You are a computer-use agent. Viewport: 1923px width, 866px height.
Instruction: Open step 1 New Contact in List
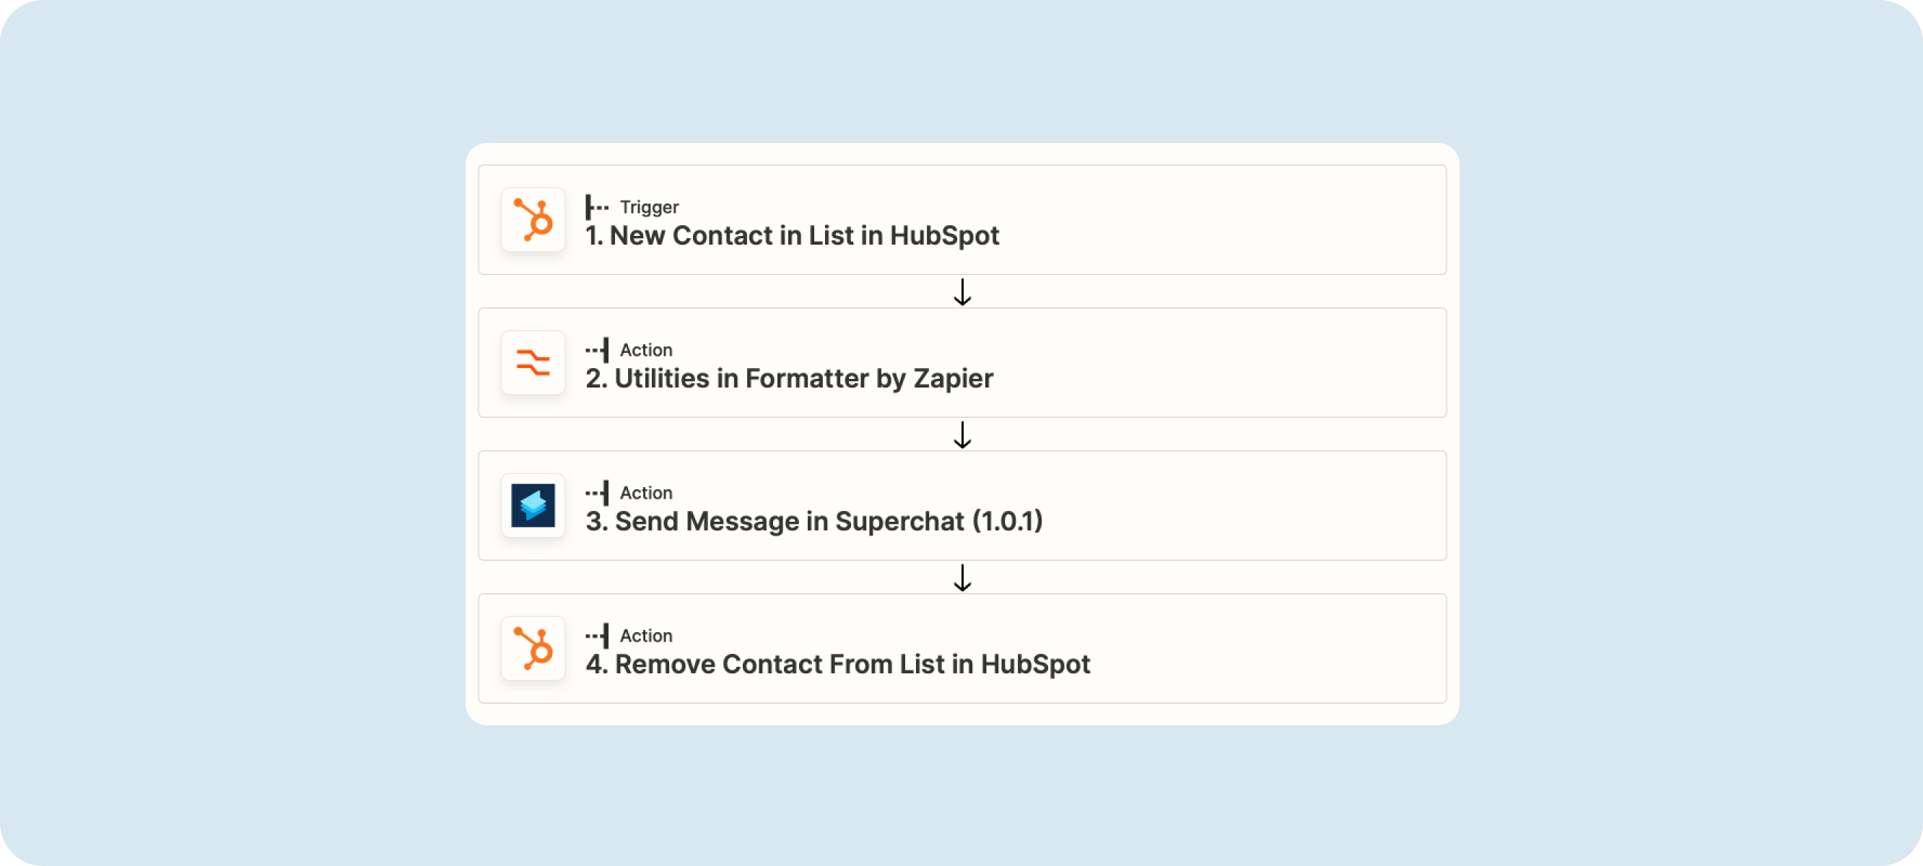pyautogui.click(x=962, y=219)
